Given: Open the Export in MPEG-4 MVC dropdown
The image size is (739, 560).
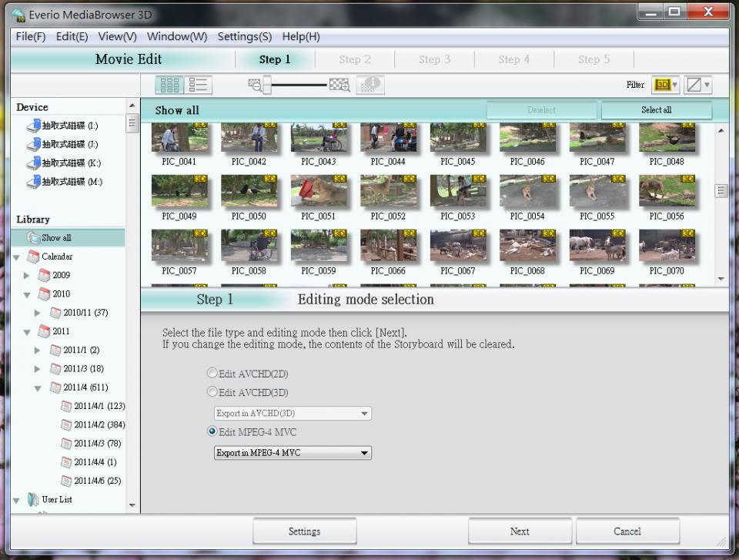Looking at the screenshot, I should pyautogui.click(x=293, y=453).
